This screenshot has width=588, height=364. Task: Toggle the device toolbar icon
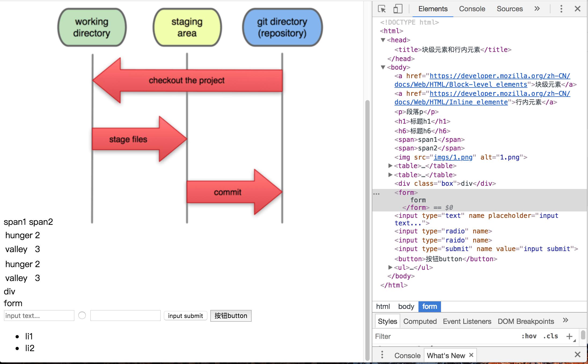[398, 9]
